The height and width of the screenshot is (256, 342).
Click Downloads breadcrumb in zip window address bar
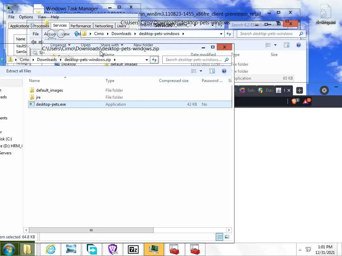click(47, 60)
